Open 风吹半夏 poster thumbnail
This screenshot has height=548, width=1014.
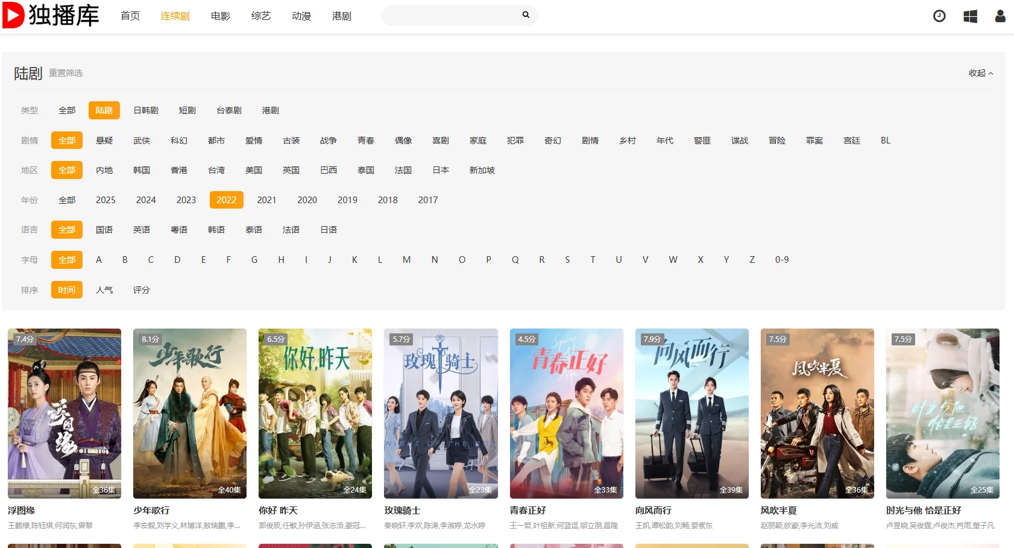point(817,414)
